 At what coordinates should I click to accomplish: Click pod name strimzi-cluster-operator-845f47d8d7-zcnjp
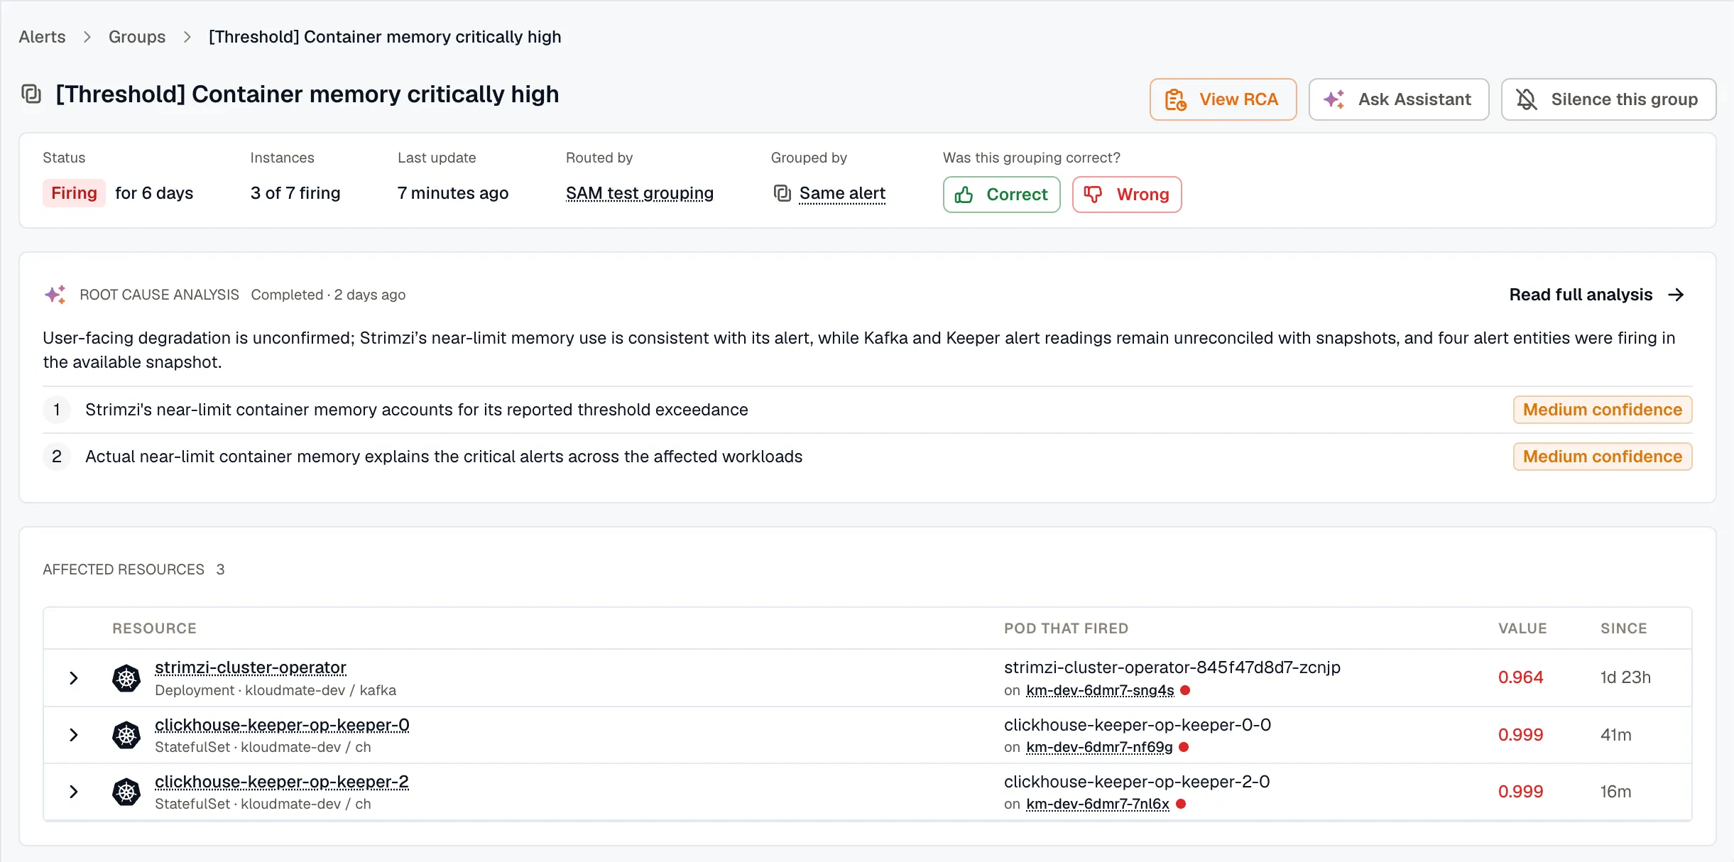click(x=1172, y=667)
